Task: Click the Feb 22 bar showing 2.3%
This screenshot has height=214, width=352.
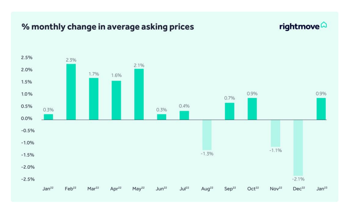Action: 71,92
